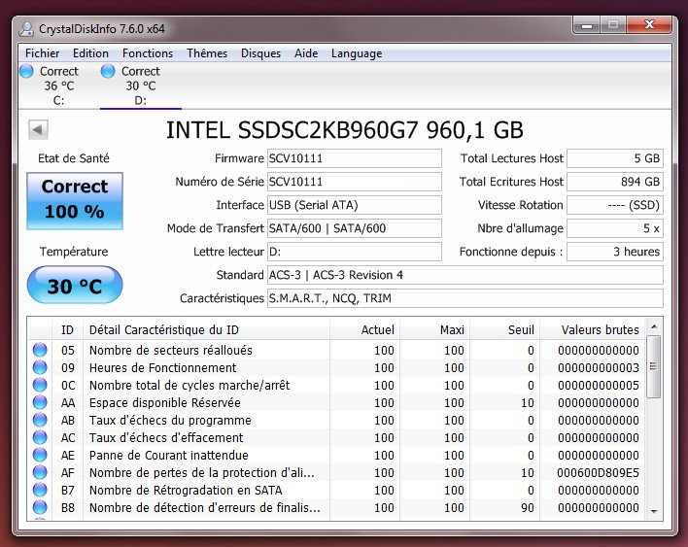Click scrollbar down arrow in attribute list
Viewport: 688px width, 547px height.
coord(655,511)
